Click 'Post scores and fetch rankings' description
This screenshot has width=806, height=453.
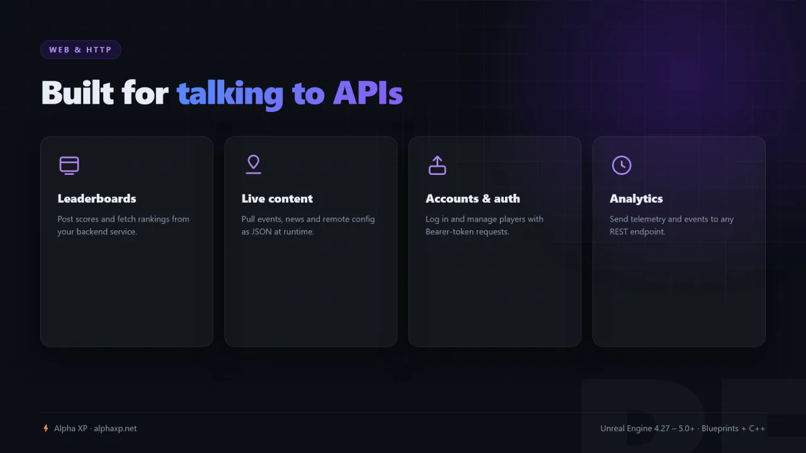pyautogui.click(x=123, y=225)
